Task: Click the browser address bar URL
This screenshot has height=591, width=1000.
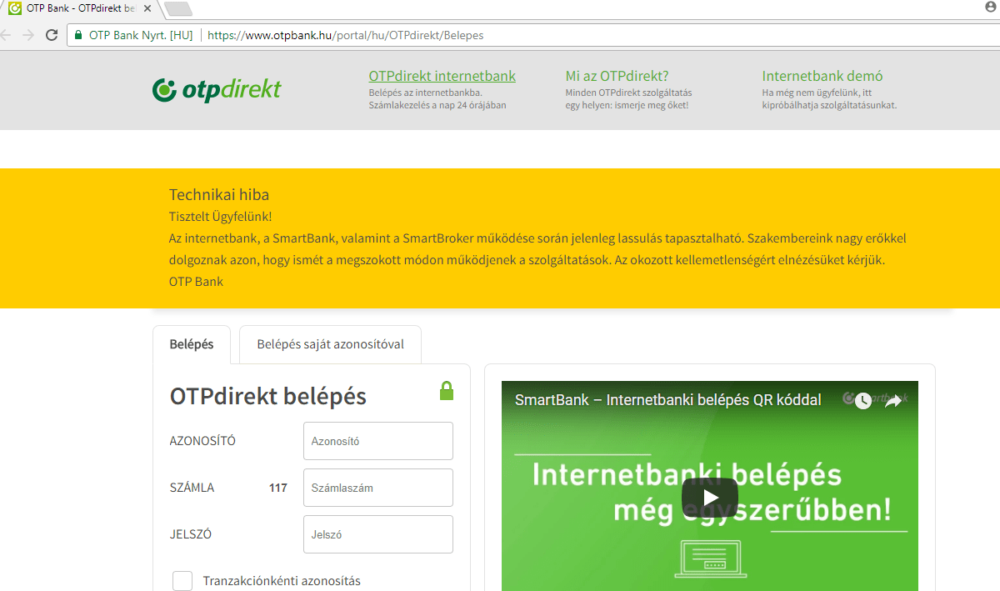Action: pos(345,36)
